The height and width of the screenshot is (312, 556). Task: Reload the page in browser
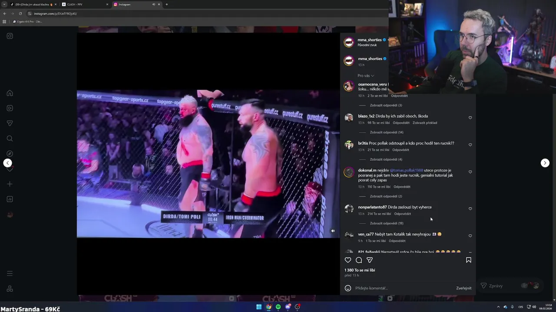tap(20, 13)
